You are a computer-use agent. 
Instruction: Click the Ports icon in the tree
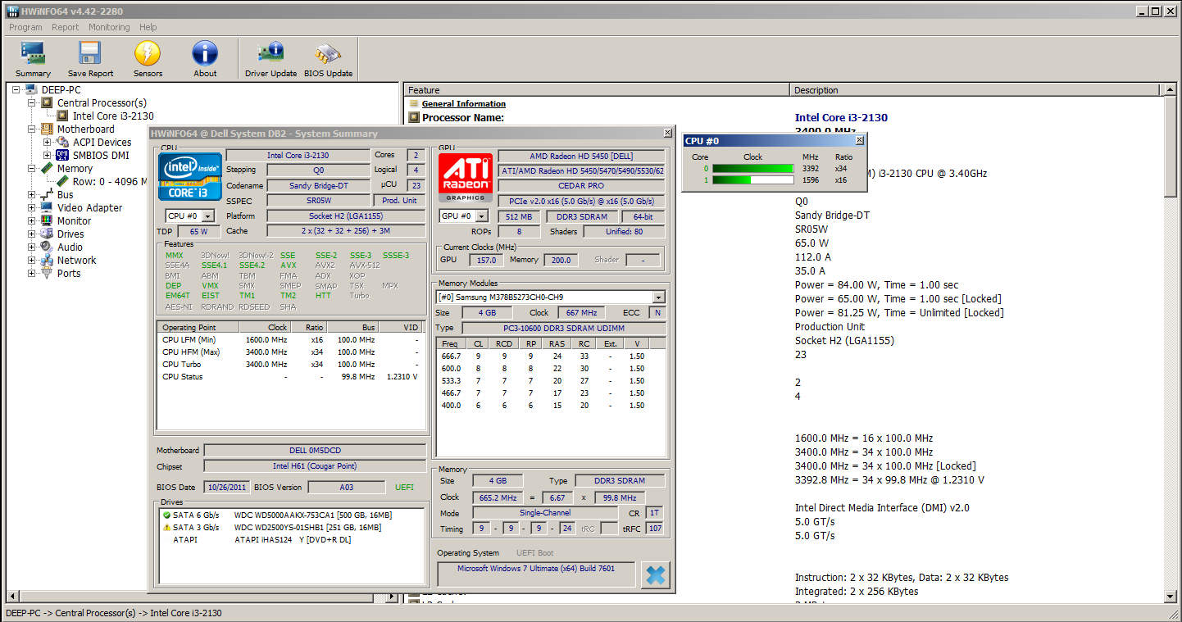[x=47, y=274]
